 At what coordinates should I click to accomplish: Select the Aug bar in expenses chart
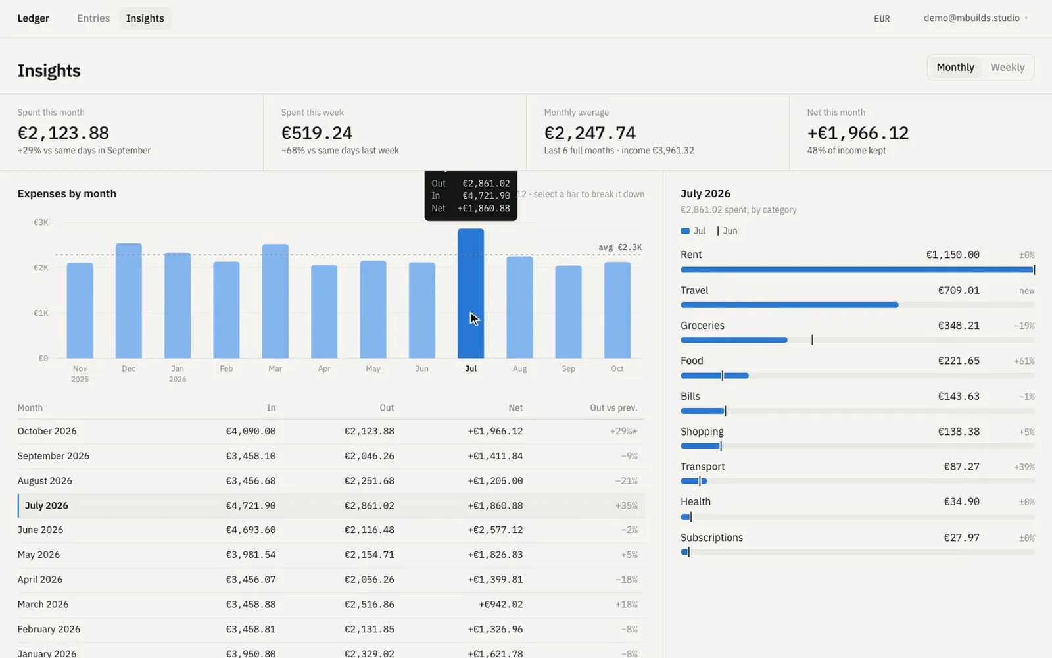[x=519, y=307]
